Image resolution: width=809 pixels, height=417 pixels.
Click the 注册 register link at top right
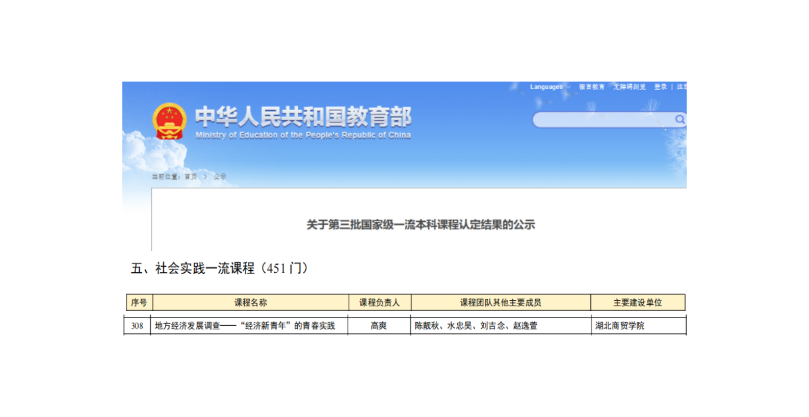point(682,87)
